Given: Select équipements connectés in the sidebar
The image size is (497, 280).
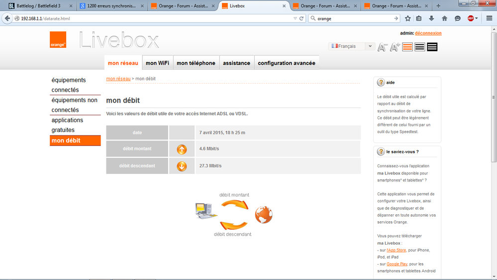Looking at the screenshot, I should (x=75, y=85).
